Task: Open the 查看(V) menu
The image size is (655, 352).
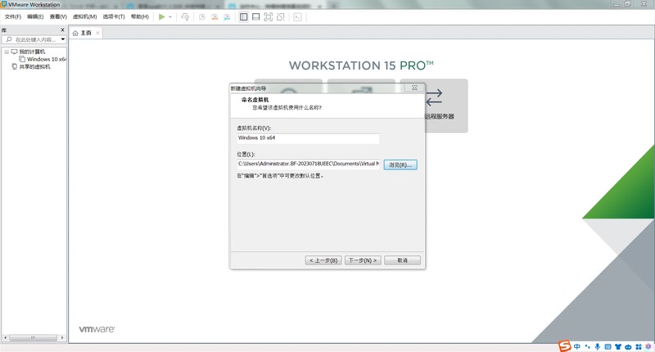Action: (58, 16)
